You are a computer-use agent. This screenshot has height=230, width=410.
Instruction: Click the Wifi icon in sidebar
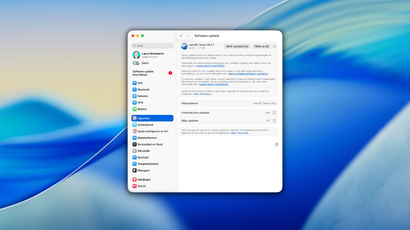(135, 83)
